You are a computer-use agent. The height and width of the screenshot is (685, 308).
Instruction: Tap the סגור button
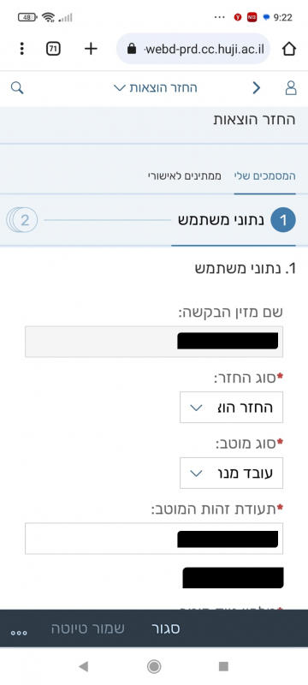pos(166,629)
